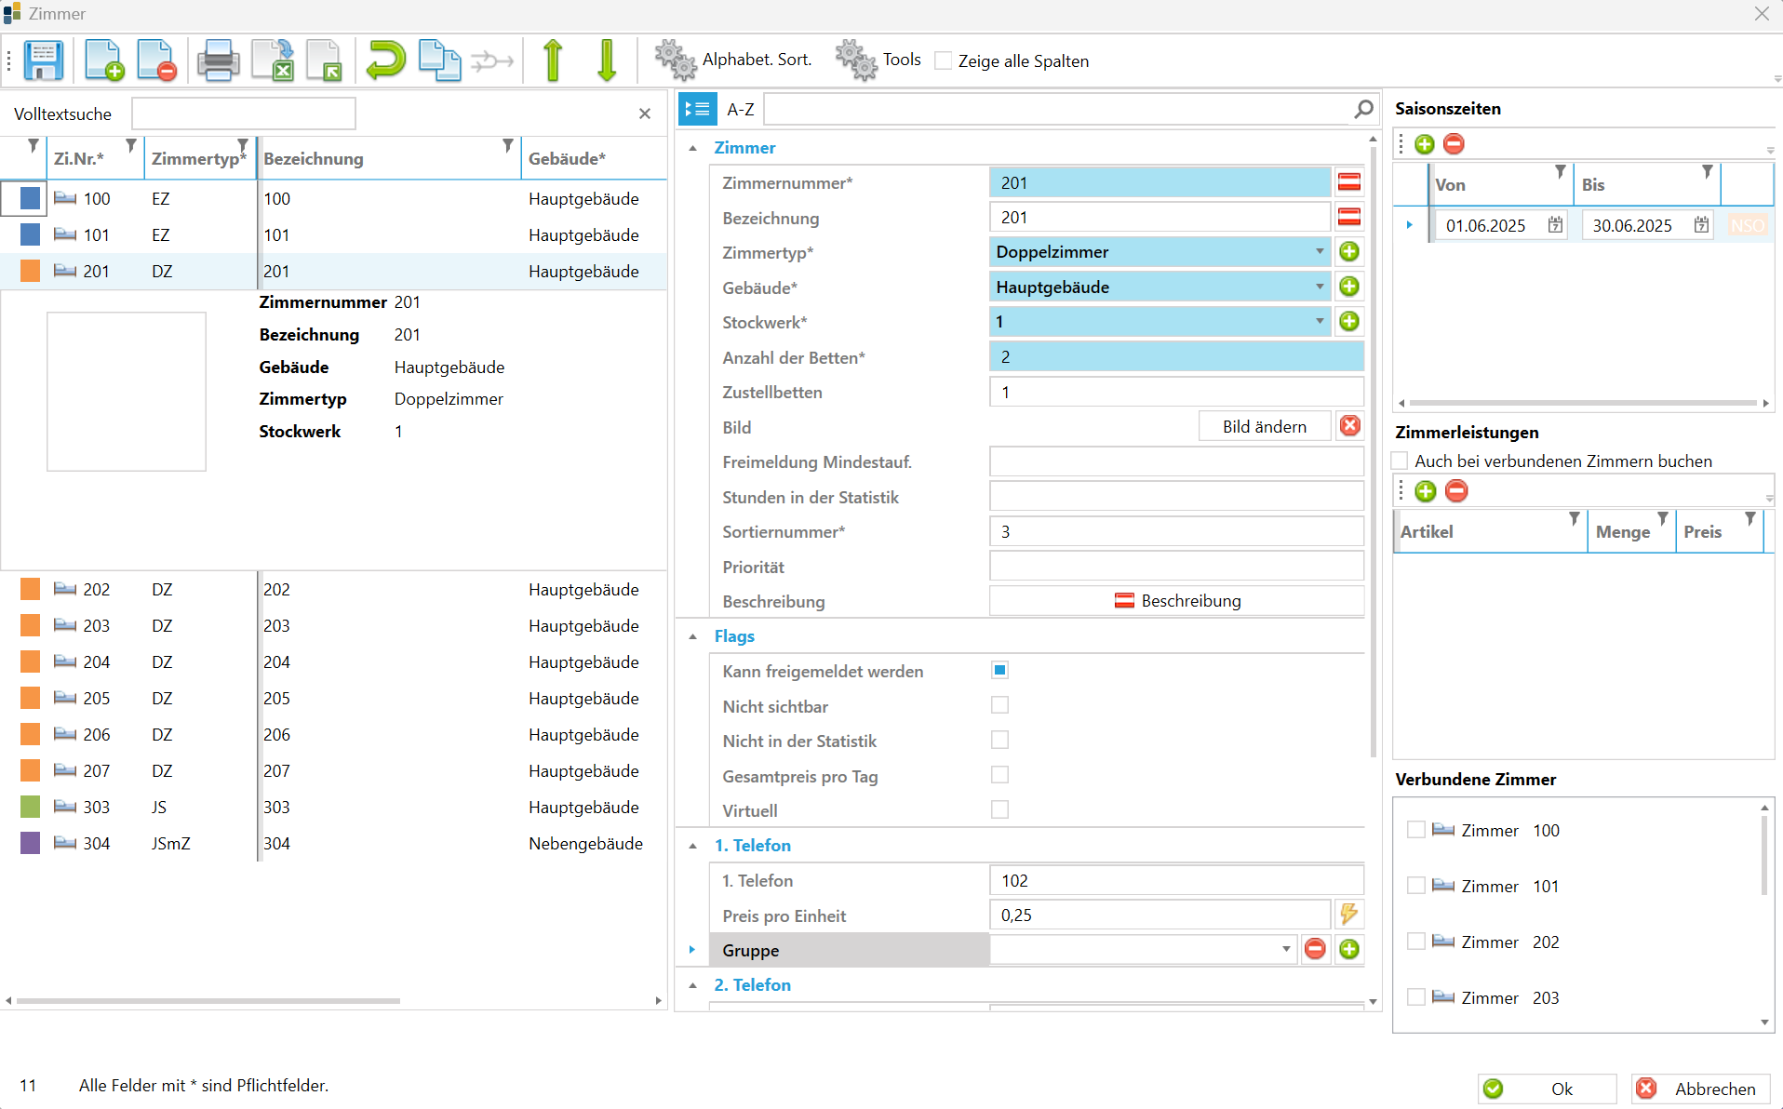The height and width of the screenshot is (1109, 1783).
Task: Select room 304 row in list
Action: [x=333, y=843]
